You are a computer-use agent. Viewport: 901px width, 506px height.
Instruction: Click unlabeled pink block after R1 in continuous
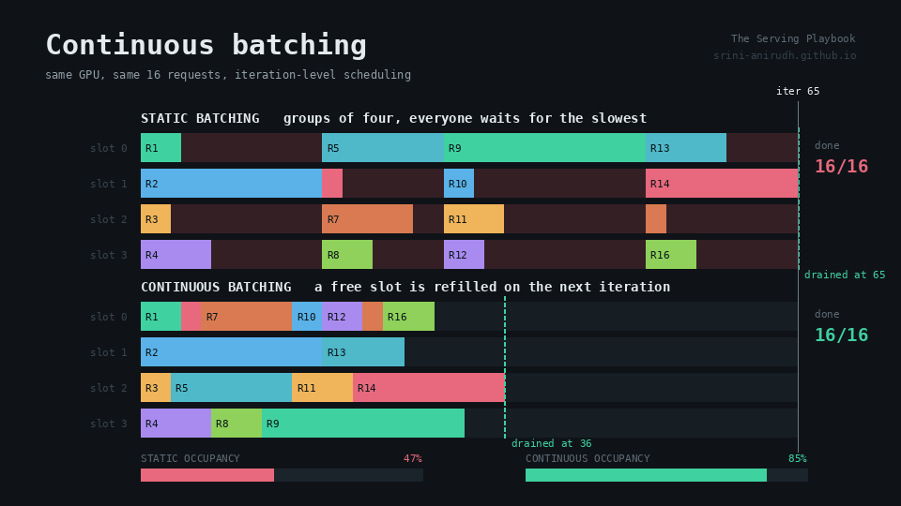[191, 316]
